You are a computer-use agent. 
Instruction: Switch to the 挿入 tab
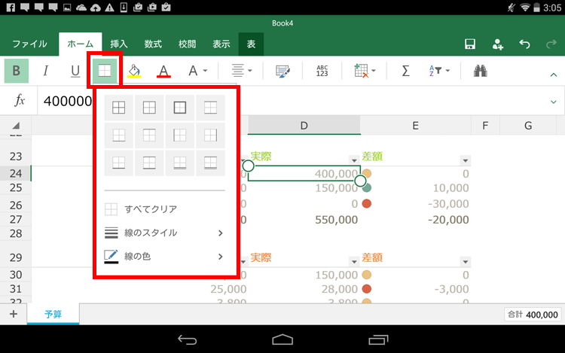click(119, 44)
